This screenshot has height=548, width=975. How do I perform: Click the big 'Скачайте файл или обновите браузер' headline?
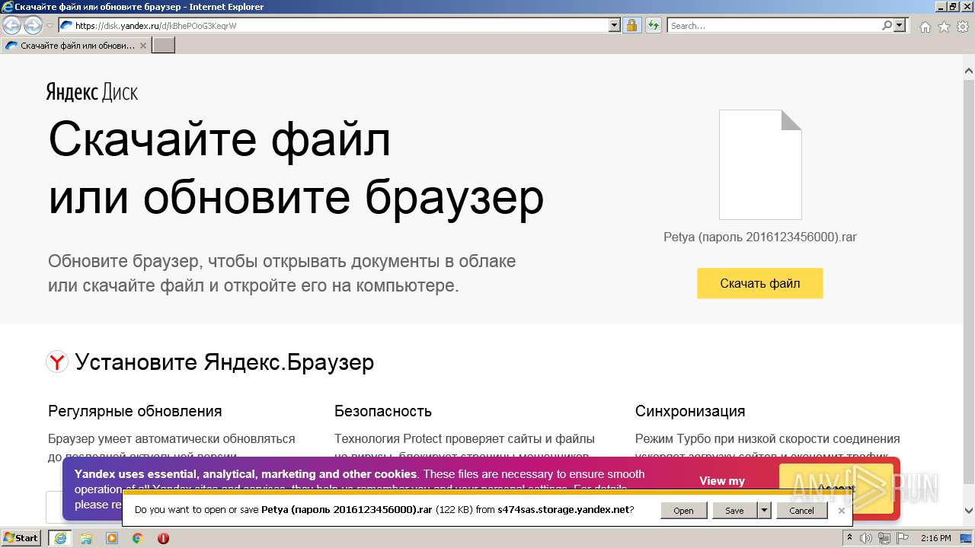[x=296, y=168]
